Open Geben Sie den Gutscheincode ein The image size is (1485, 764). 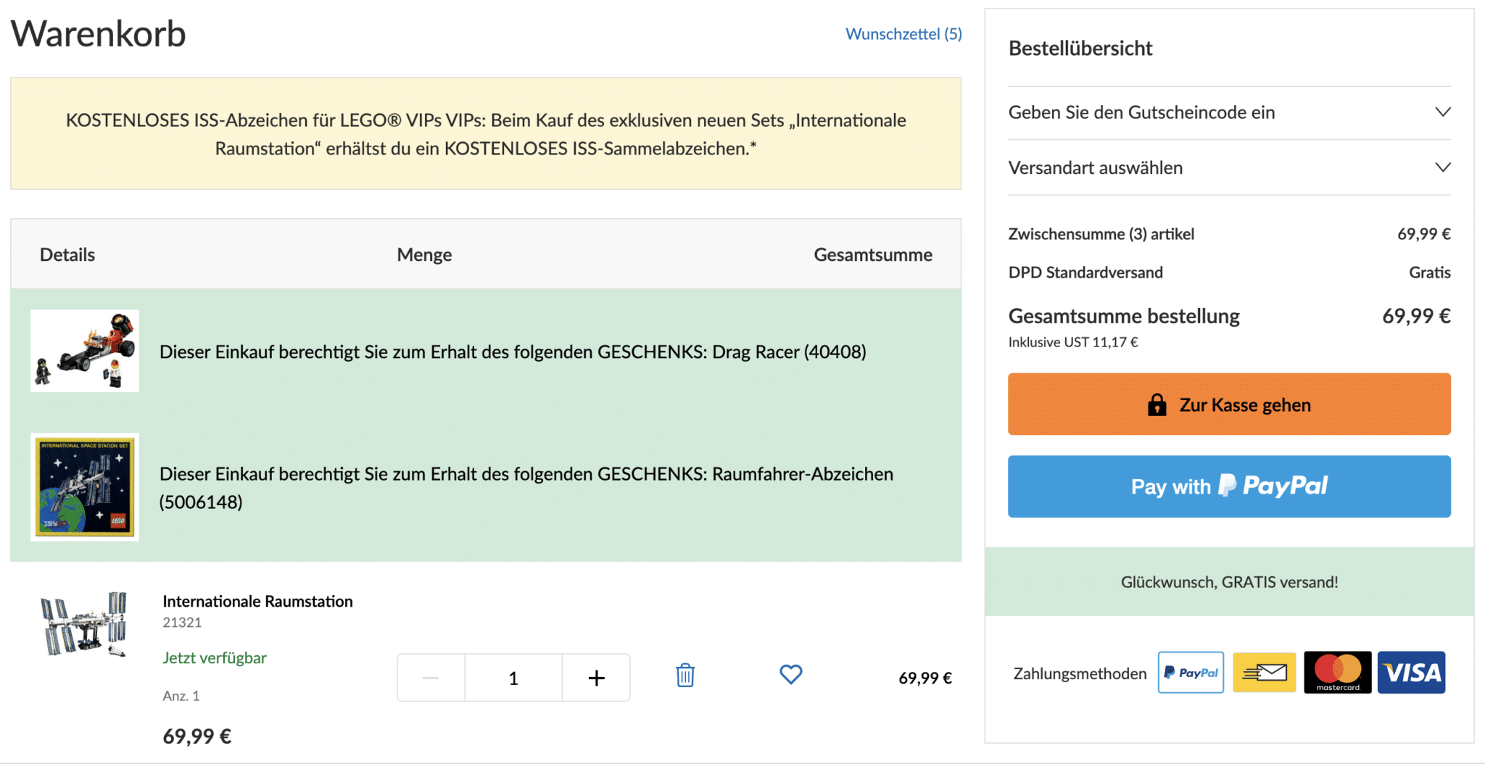(x=1229, y=112)
